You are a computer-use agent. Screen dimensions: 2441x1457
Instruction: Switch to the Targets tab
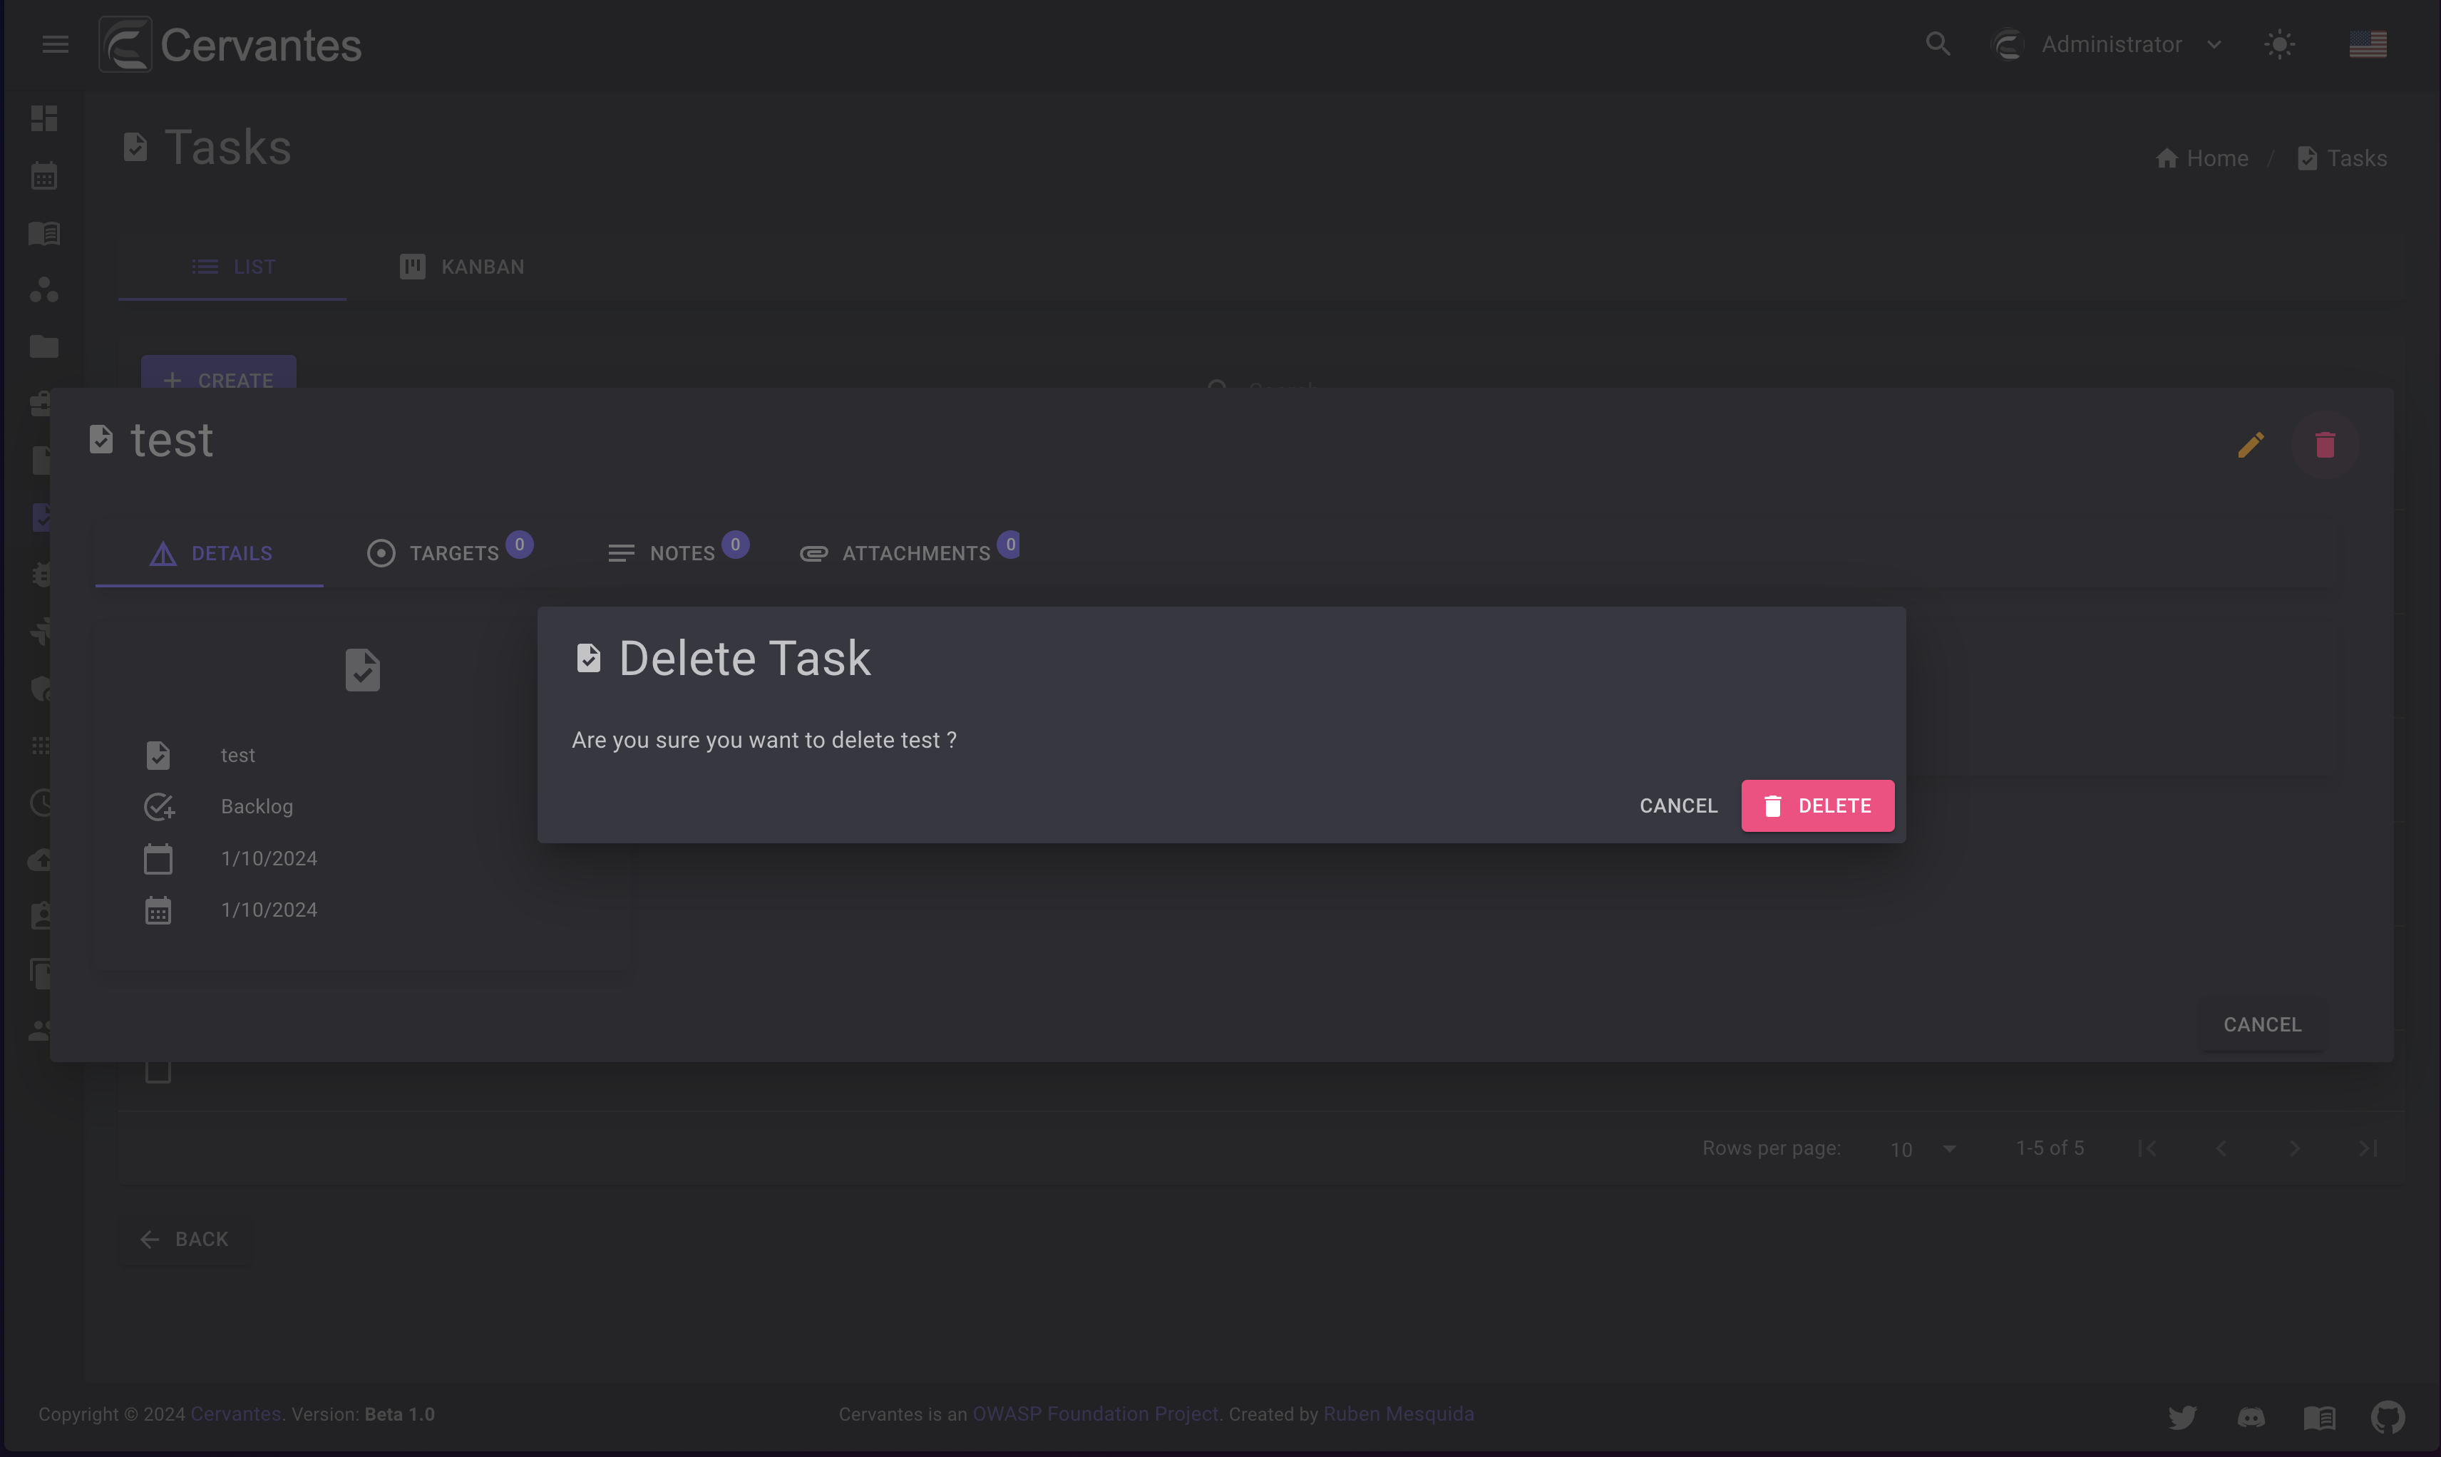(448, 552)
